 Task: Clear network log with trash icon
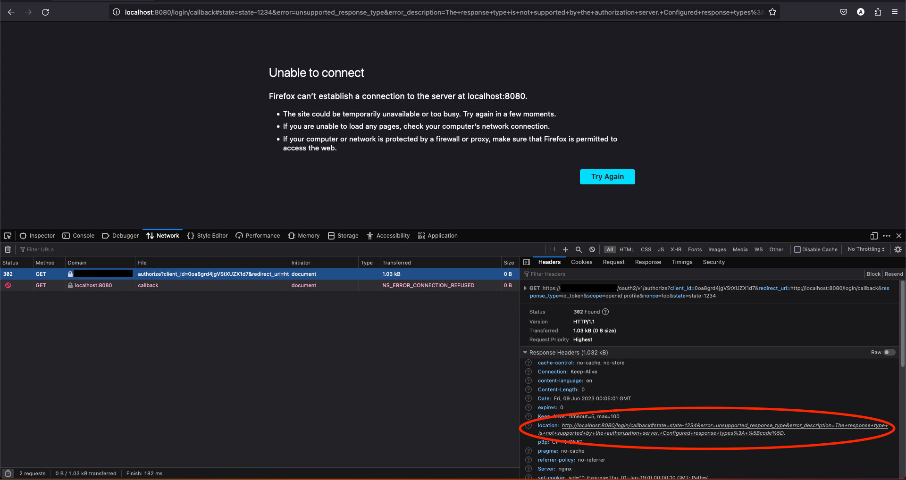(x=8, y=249)
